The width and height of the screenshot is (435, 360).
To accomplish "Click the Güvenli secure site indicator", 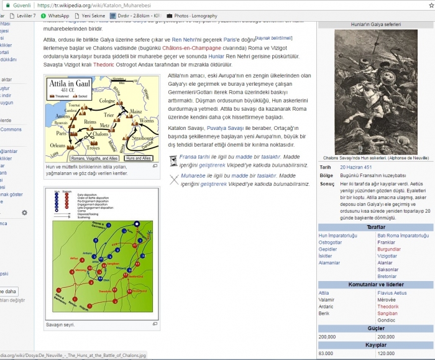I will pyautogui.click(x=18, y=4).
